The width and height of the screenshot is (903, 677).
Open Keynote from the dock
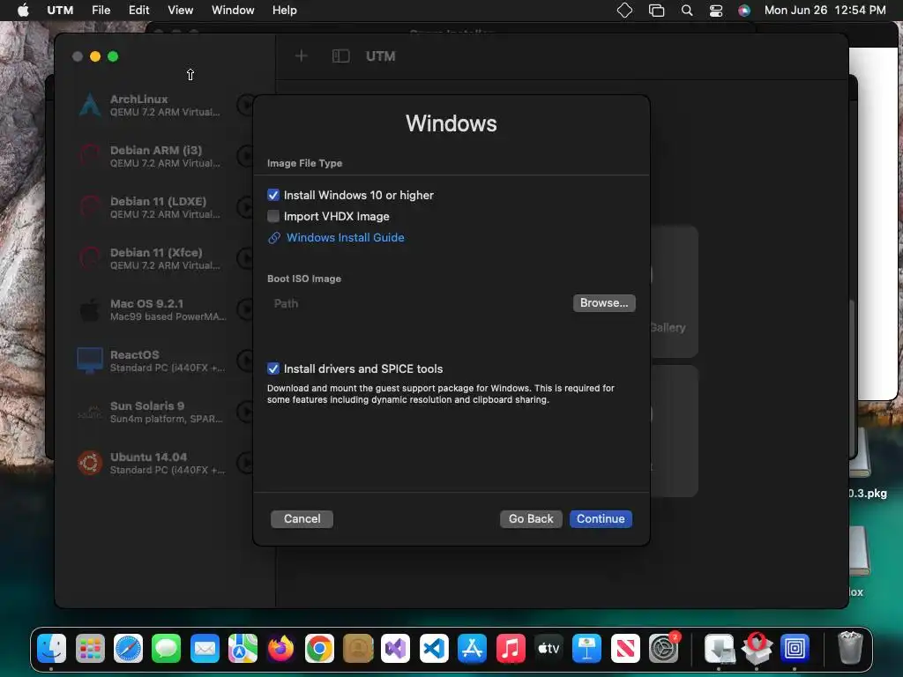pos(586,648)
